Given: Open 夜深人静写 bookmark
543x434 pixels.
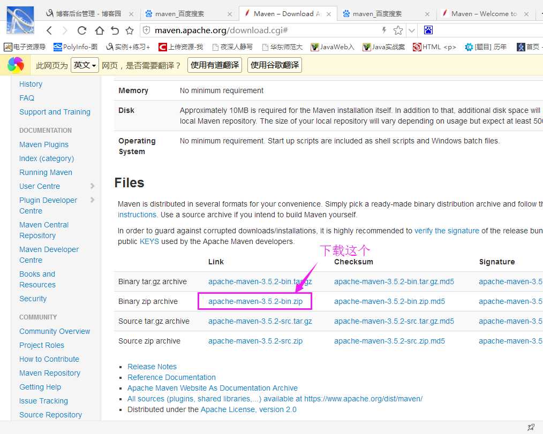Looking at the screenshot, I should pyautogui.click(x=232, y=47).
